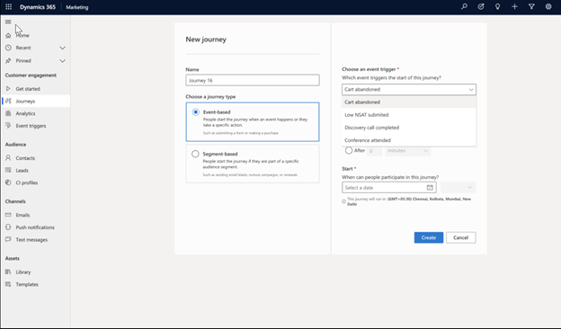Select the After radio button
Screen dimensions: 561x329
[349, 150]
